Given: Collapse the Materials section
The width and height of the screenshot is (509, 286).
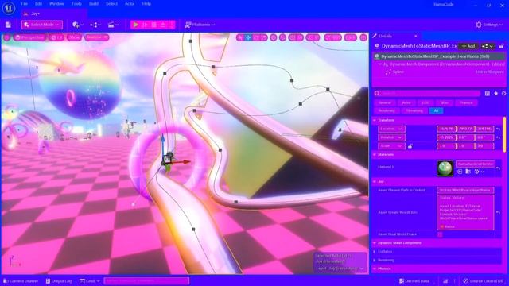Looking at the screenshot, I should 375,155.
